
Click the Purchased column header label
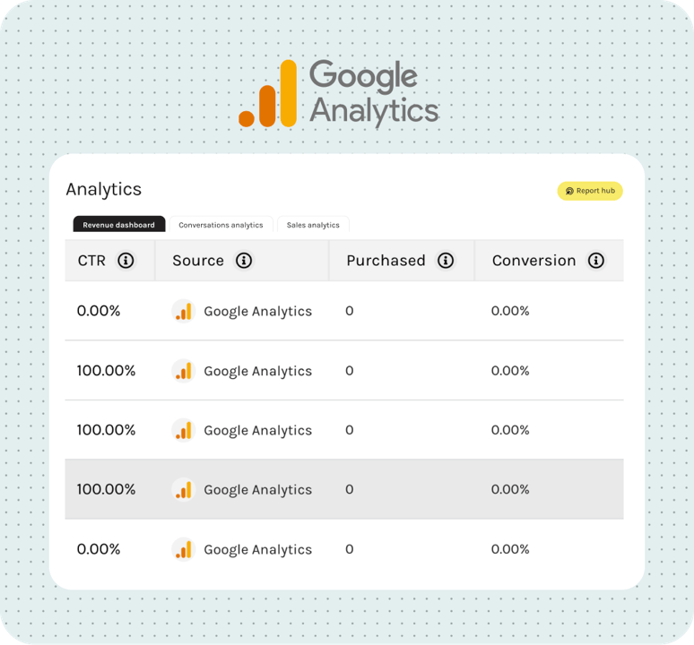point(386,261)
